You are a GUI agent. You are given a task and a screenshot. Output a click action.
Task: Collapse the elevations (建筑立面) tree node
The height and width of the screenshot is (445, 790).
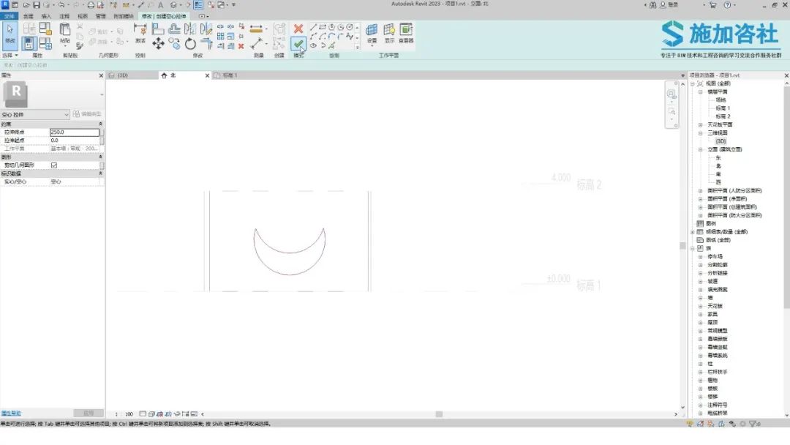coord(700,150)
